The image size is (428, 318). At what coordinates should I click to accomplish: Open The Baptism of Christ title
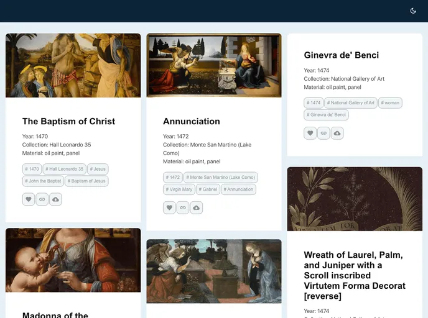point(69,121)
